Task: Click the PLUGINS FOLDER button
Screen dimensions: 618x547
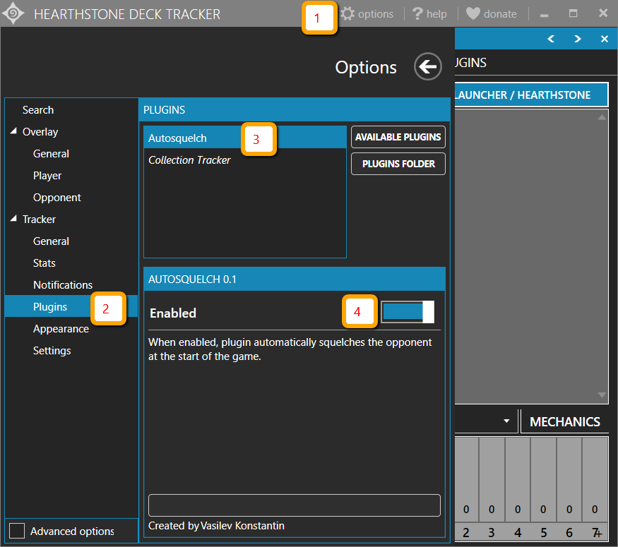Action: pyautogui.click(x=398, y=164)
